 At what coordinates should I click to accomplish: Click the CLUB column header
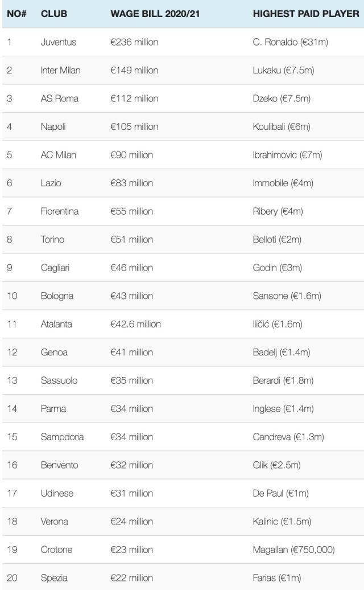pyautogui.click(x=54, y=14)
